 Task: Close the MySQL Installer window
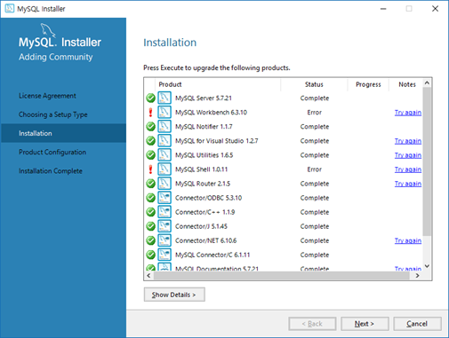coord(435,9)
